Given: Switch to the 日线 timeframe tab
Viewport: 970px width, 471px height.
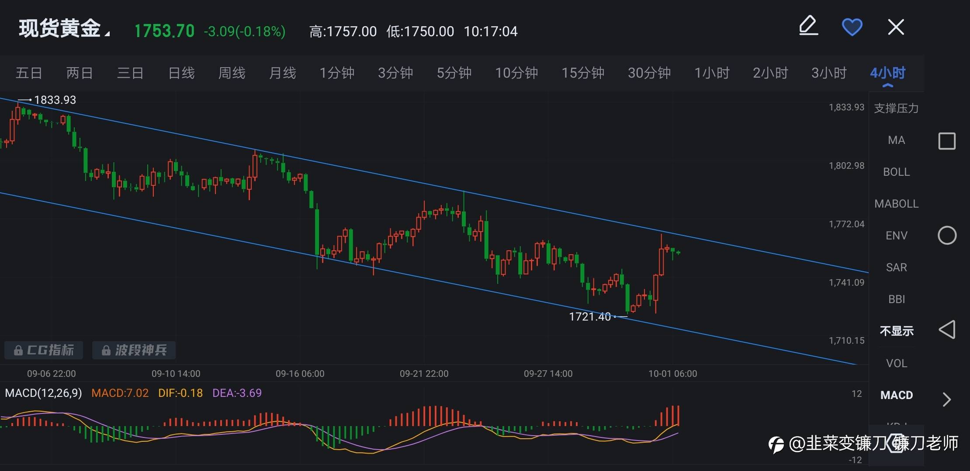Looking at the screenshot, I should coord(181,73).
